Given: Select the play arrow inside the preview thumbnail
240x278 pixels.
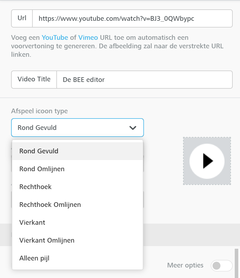Looking at the screenshot, I should (208, 161).
